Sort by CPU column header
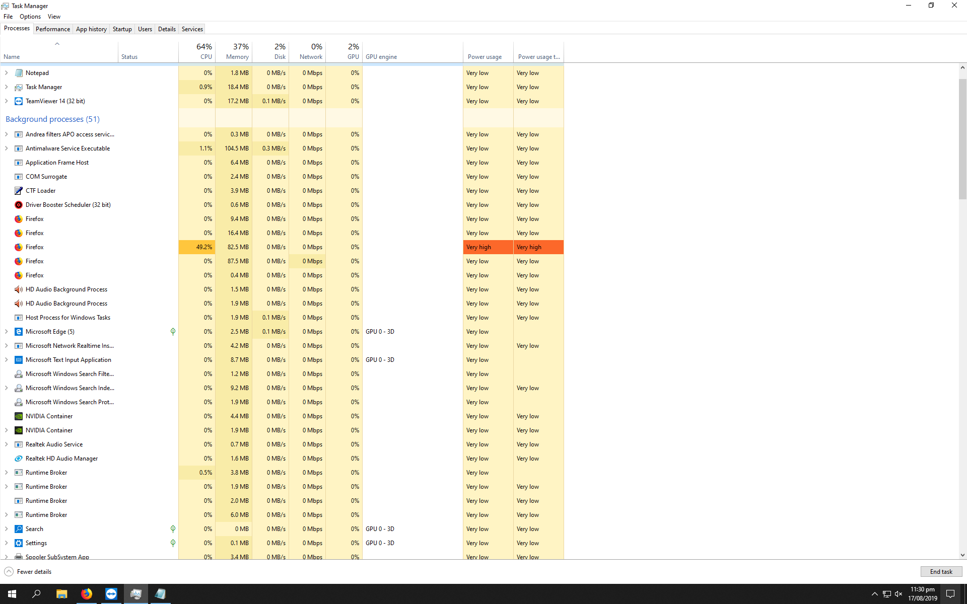Image resolution: width=967 pixels, height=604 pixels. [197, 51]
